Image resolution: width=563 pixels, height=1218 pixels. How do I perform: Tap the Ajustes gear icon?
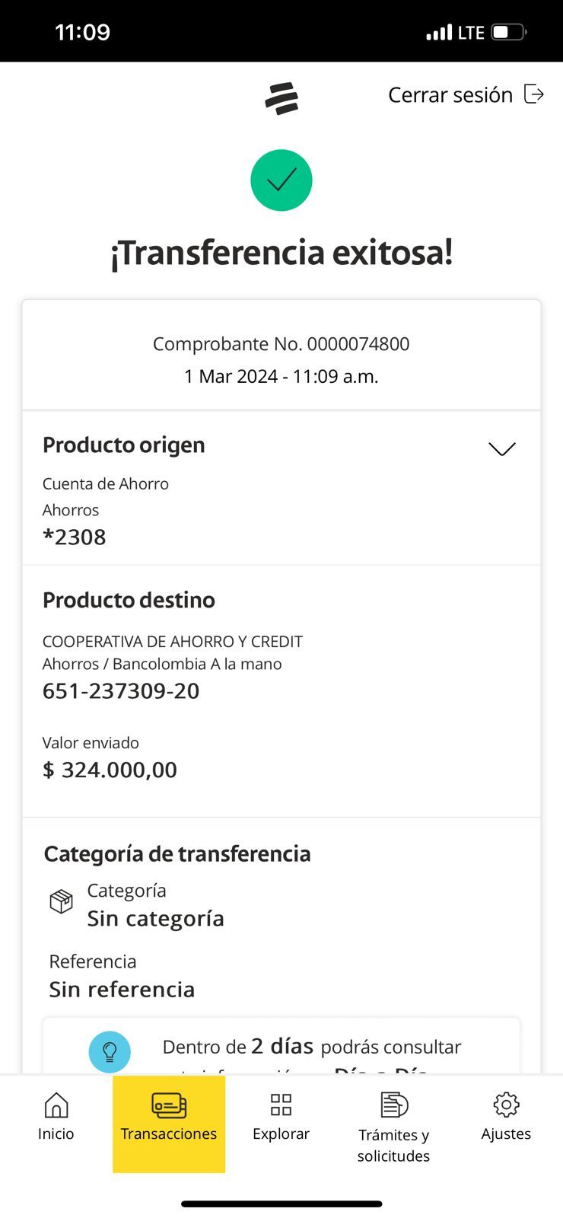pyautogui.click(x=506, y=1105)
